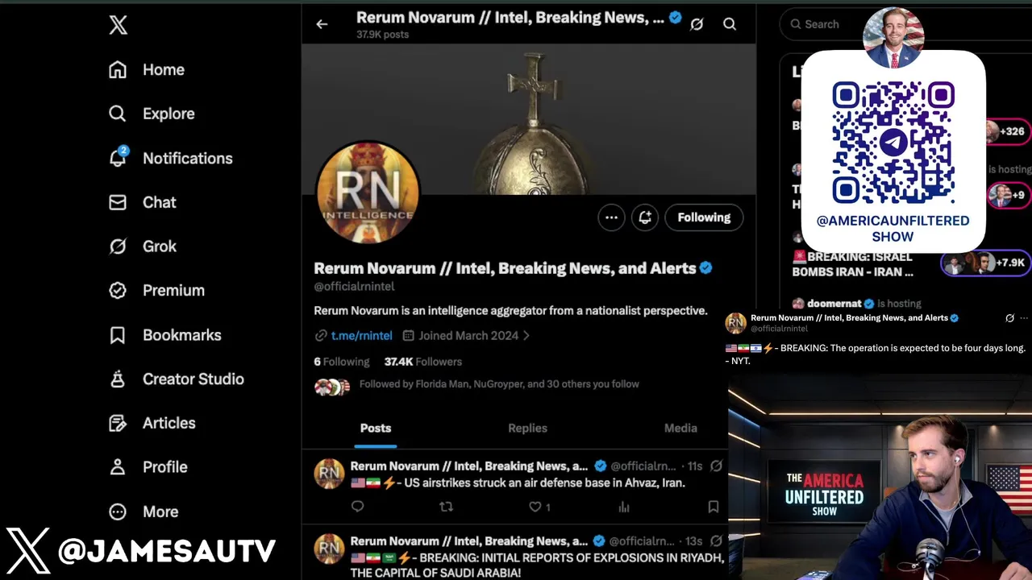The image size is (1032, 580).
Task: Open the 6 Following list
Action: (x=342, y=362)
